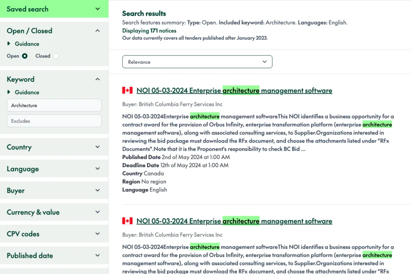Select the Closed radio button

56,56
